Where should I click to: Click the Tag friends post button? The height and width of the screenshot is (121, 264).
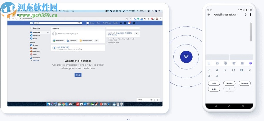pyautogui.click(x=71, y=41)
